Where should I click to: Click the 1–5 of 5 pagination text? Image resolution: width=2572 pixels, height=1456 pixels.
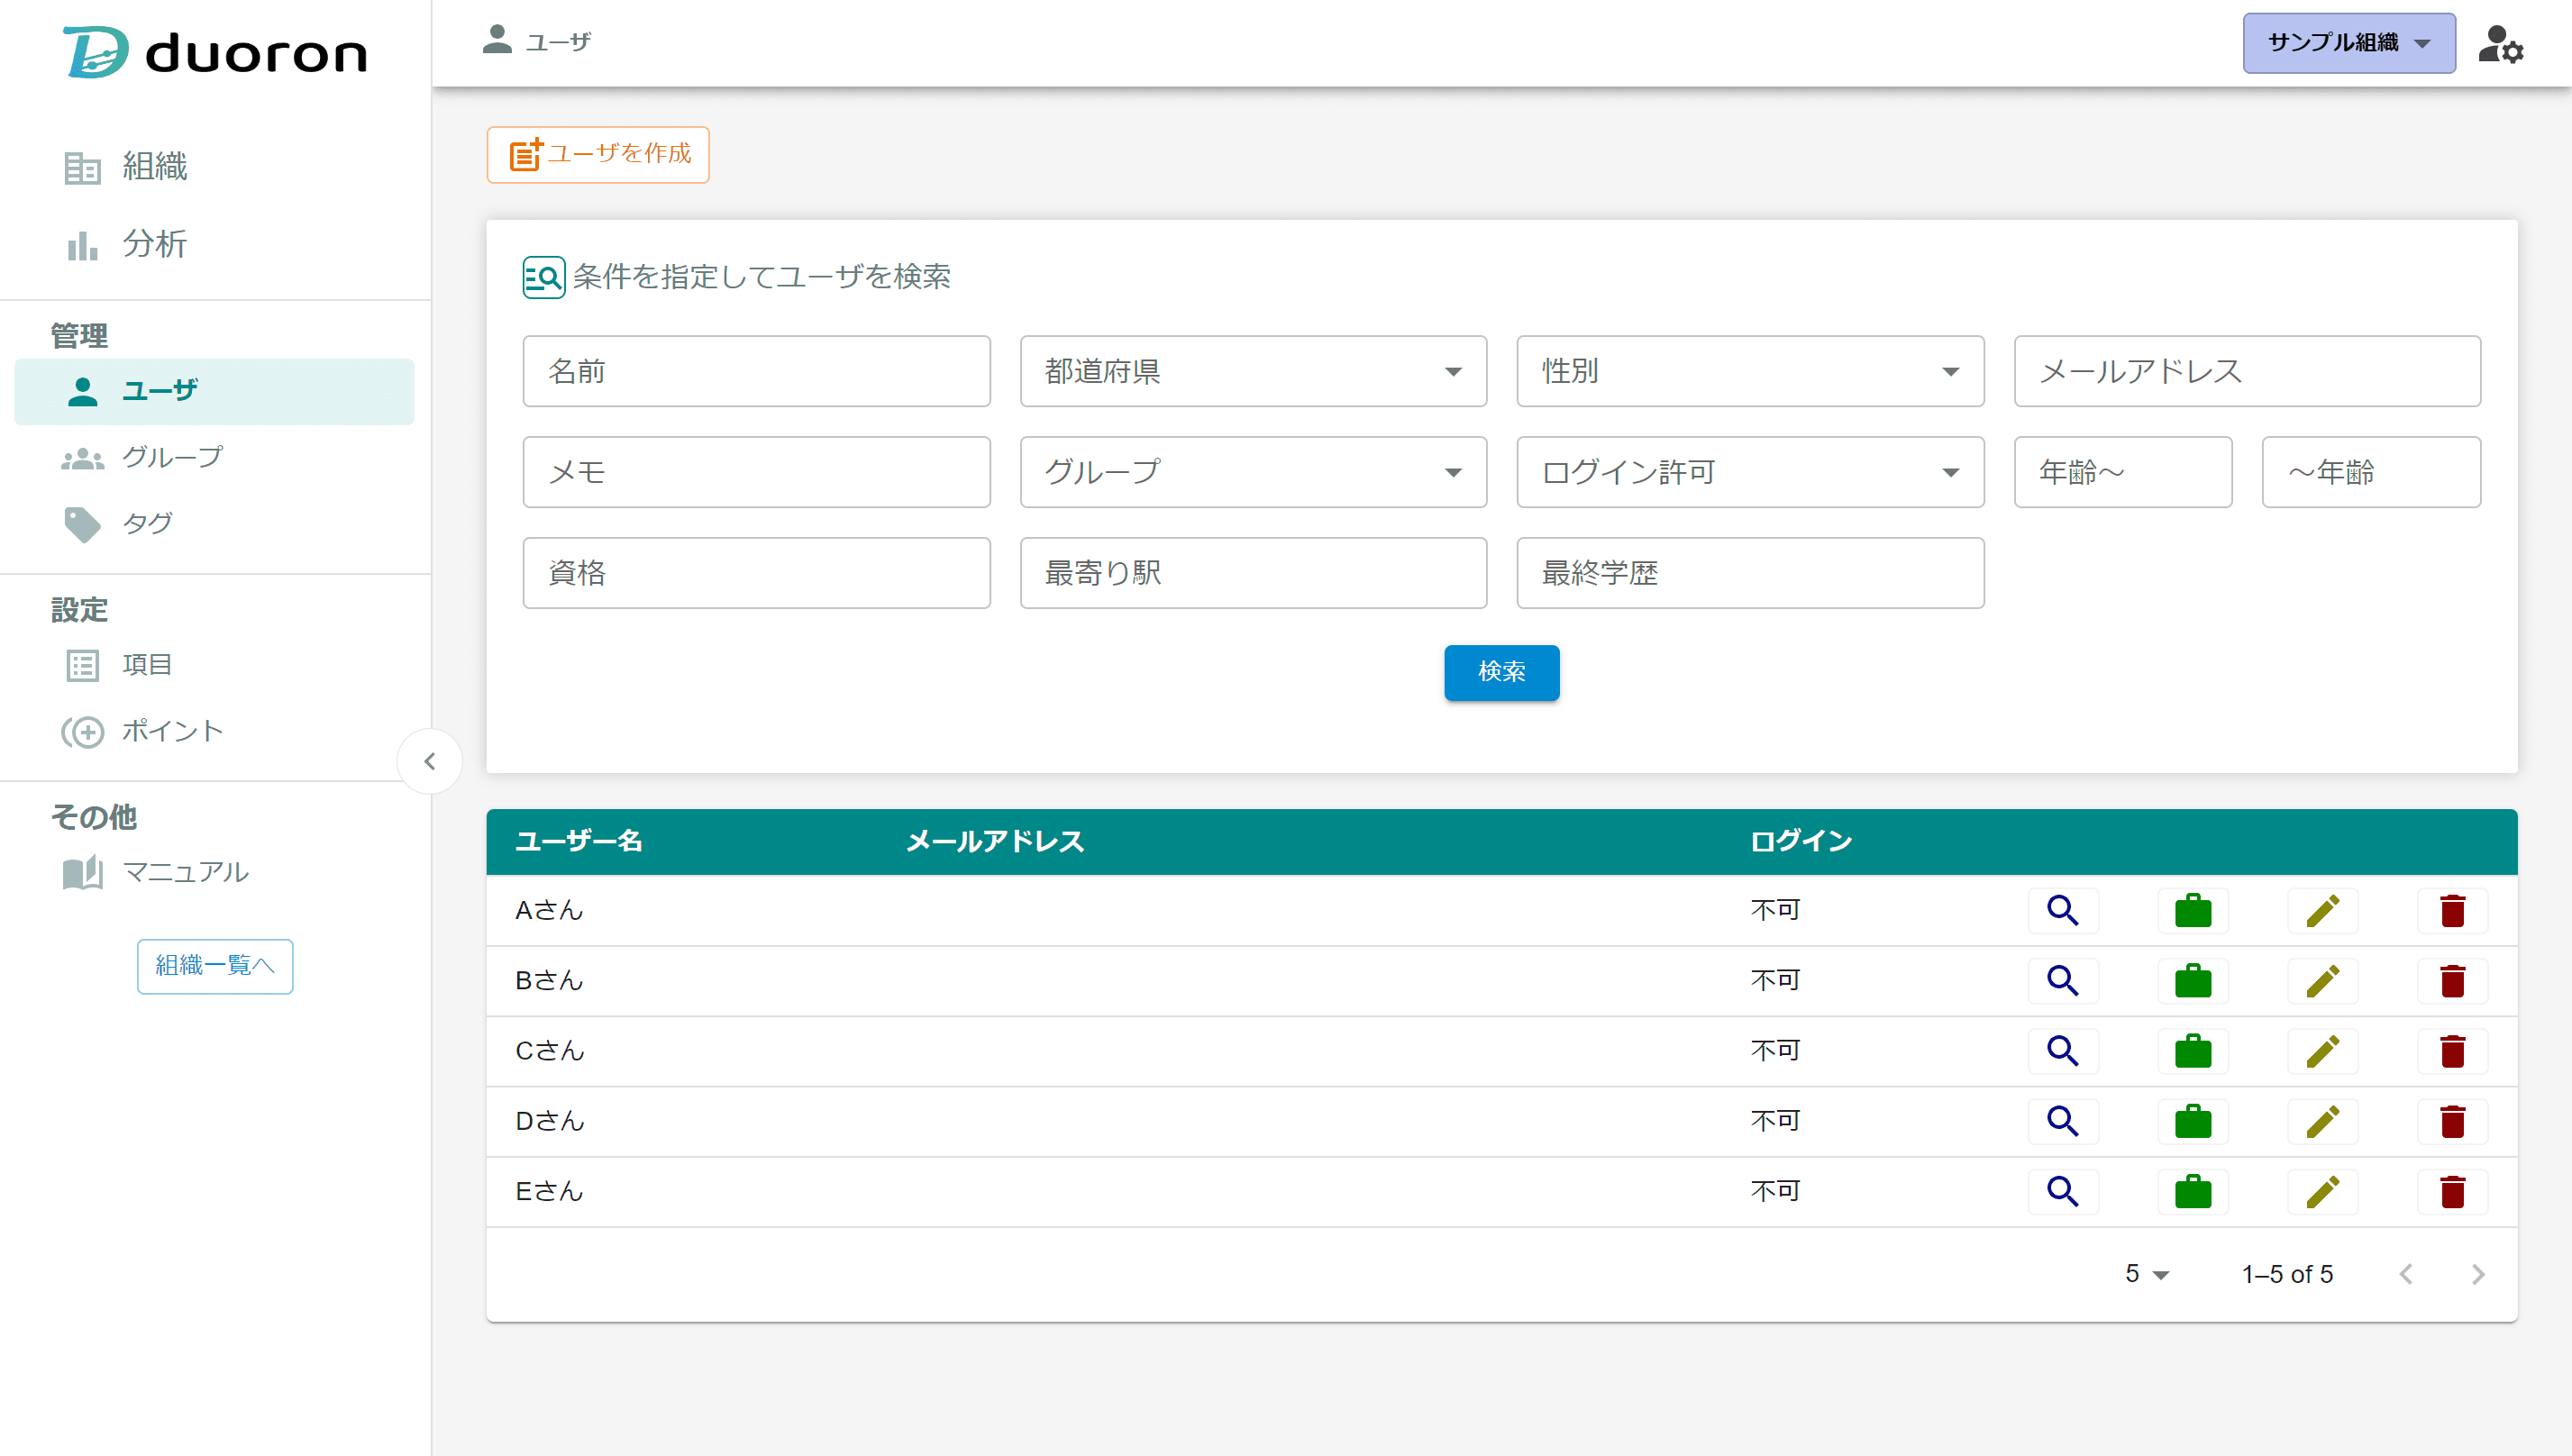click(x=2287, y=1274)
